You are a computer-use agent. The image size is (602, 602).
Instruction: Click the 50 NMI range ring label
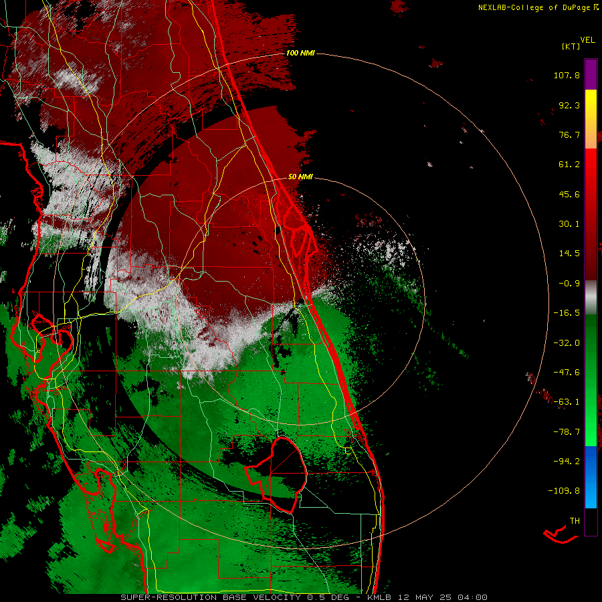click(x=300, y=177)
